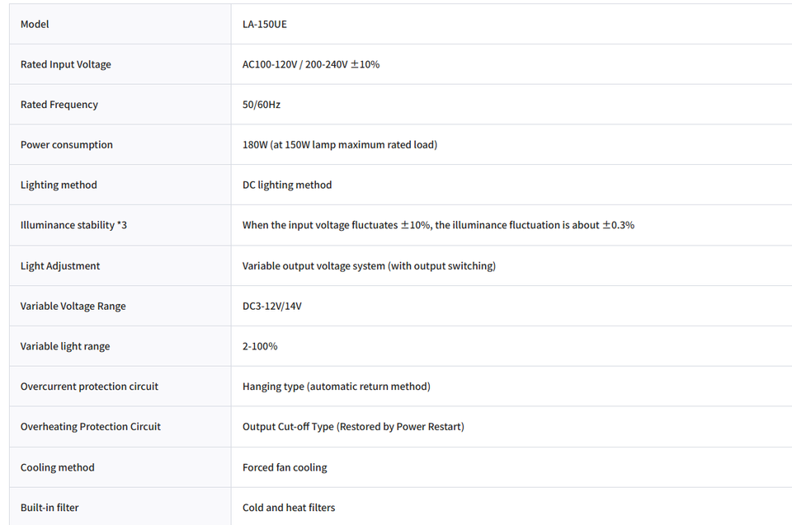Select the AC100-120V / 200-240V value
This screenshot has width=792, height=525.
click(311, 64)
